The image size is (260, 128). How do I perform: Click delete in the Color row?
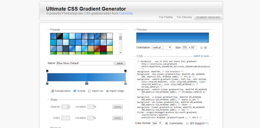[118, 118]
